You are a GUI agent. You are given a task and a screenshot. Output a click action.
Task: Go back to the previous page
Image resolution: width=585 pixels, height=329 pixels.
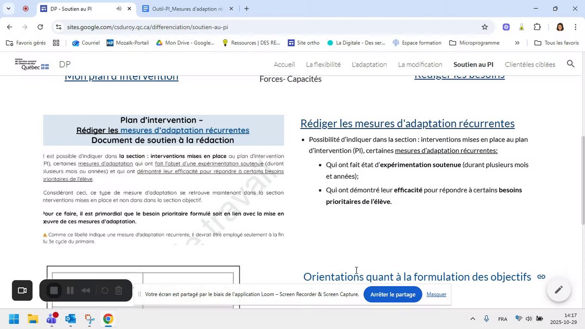10,27
